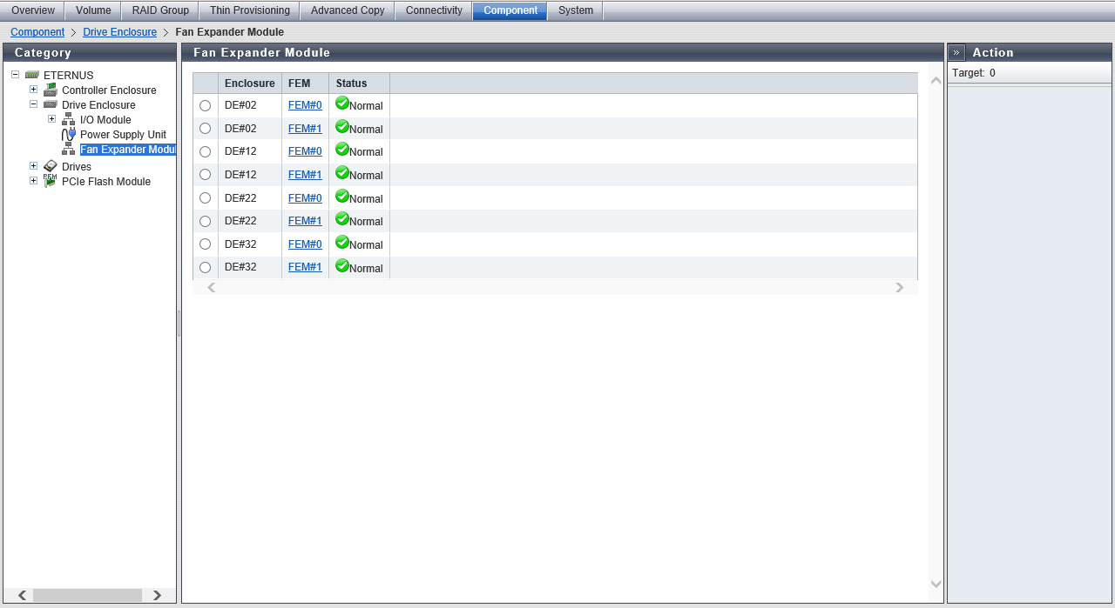Open the FEM#0 link for DE#22
1115x608 pixels.
pos(305,197)
